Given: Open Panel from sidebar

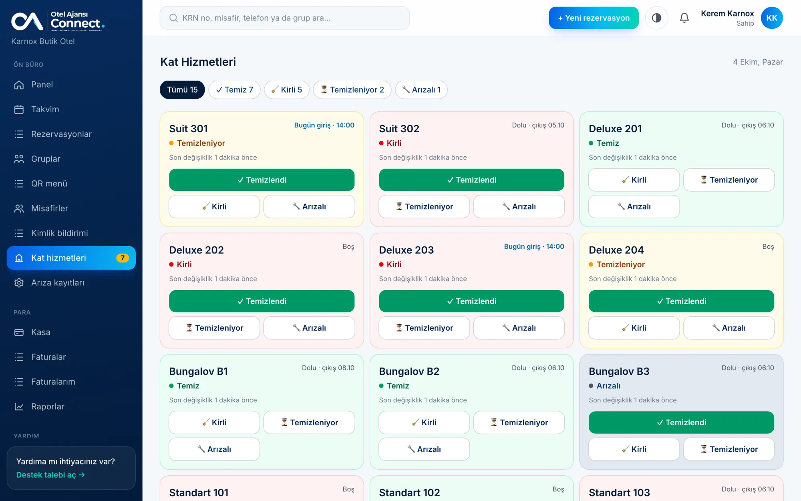Looking at the screenshot, I should click(x=71, y=85).
